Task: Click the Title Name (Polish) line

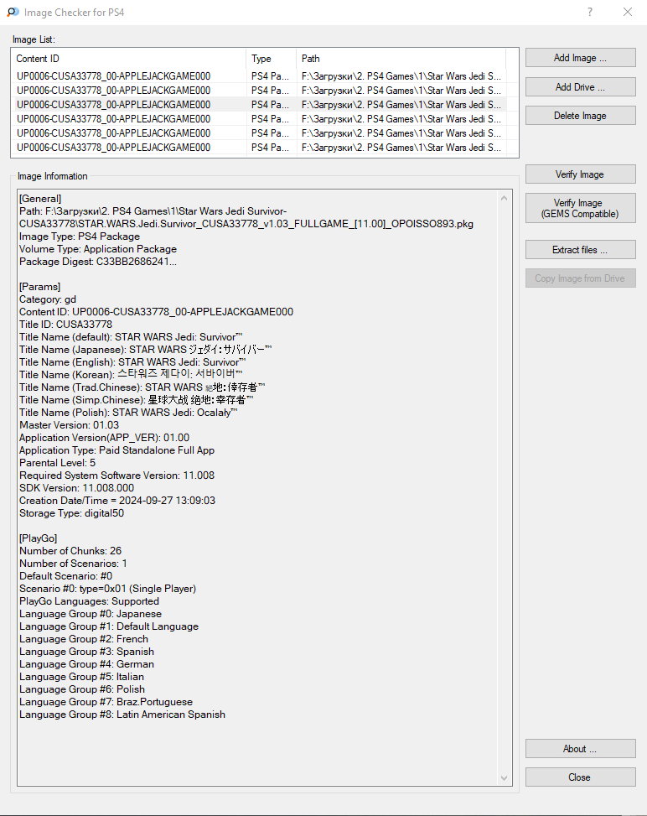Action: click(x=128, y=412)
